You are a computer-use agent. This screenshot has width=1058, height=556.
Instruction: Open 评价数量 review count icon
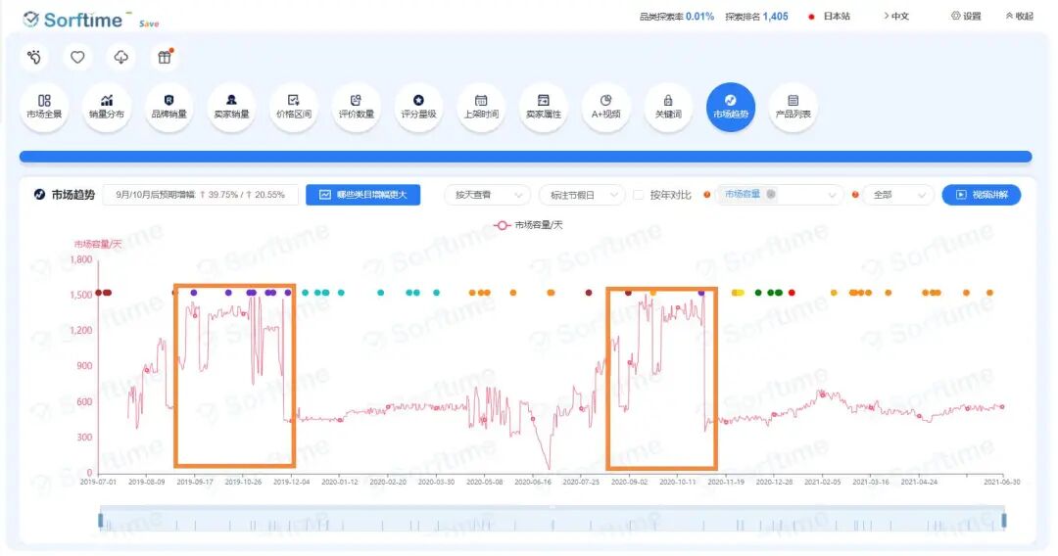point(357,107)
